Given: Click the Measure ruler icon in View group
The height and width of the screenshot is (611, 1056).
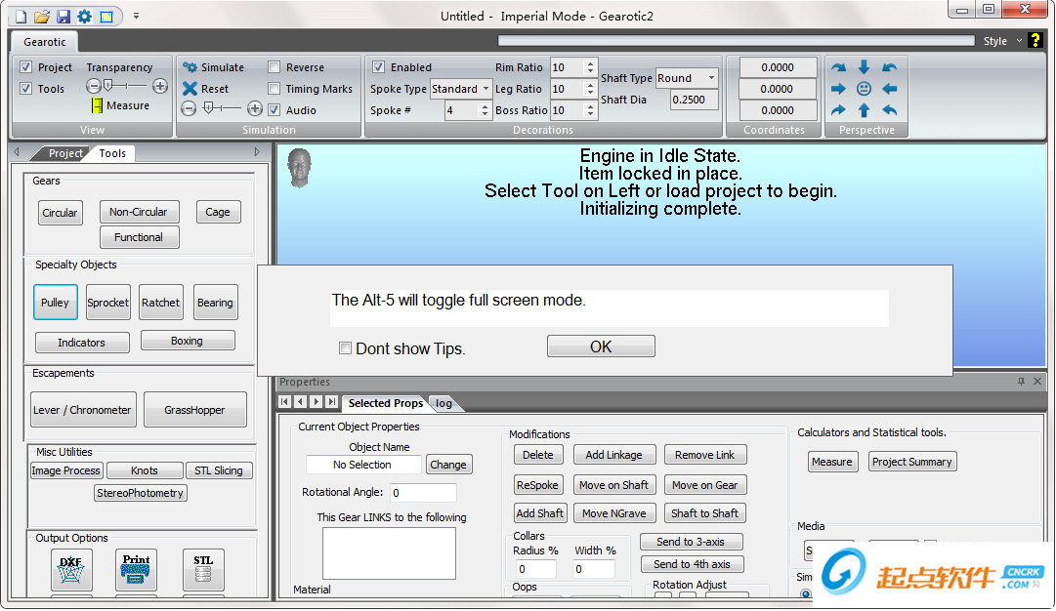Looking at the screenshot, I should (97, 105).
